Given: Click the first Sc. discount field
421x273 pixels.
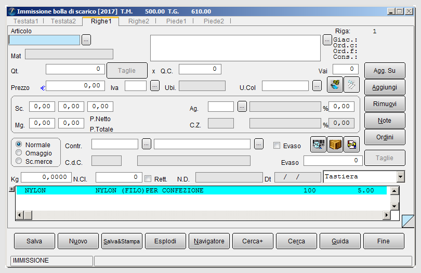Looking at the screenshot, I should [x=42, y=107].
